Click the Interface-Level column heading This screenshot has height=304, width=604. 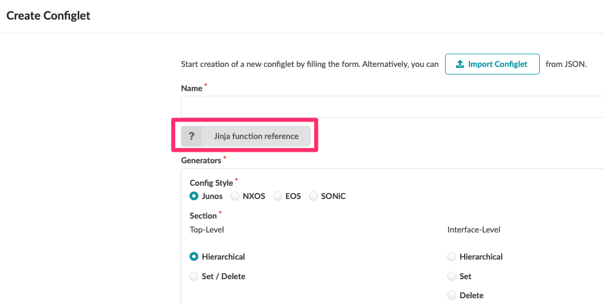click(473, 230)
